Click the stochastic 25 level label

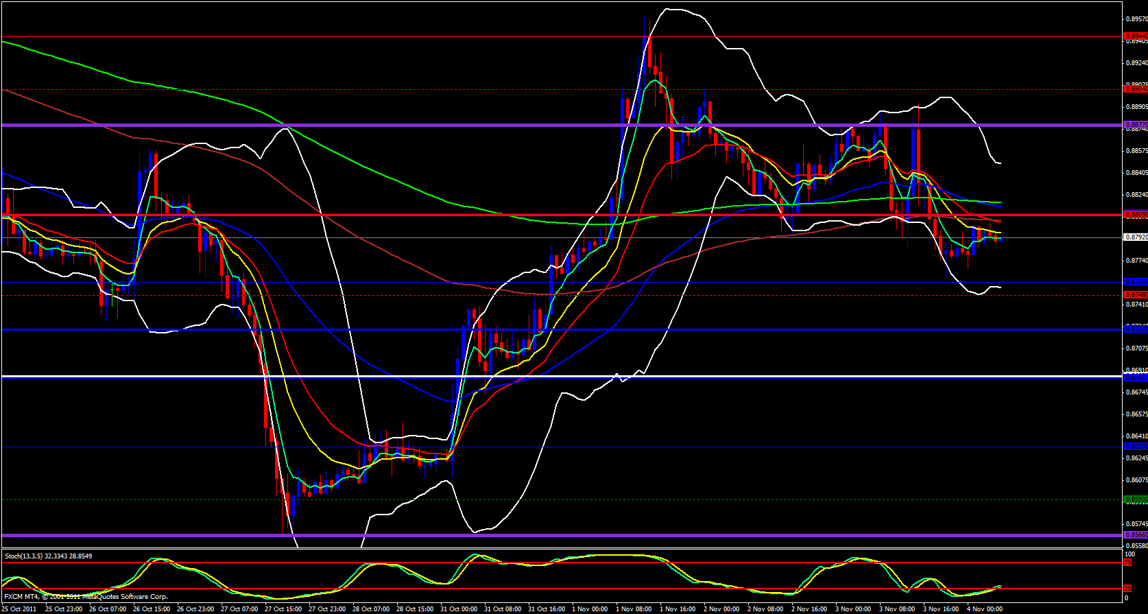[1127, 589]
